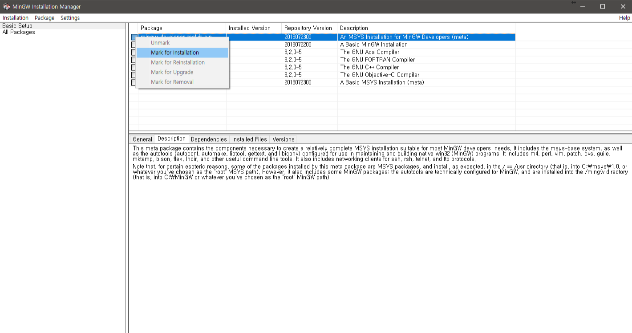Click the Repository Version column header
This screenshot has height=333, width=632.
click(309, 28)
